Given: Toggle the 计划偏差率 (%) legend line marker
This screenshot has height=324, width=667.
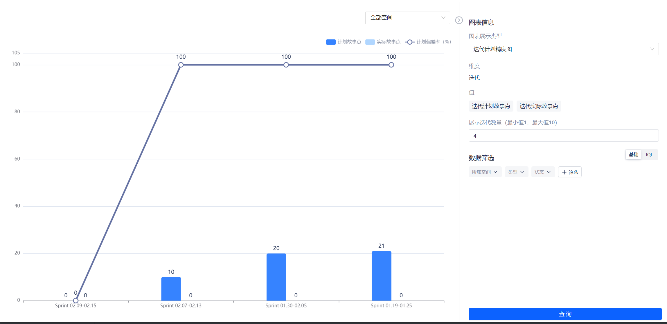Looking at the screenshot, I should [x=409, y=42].
